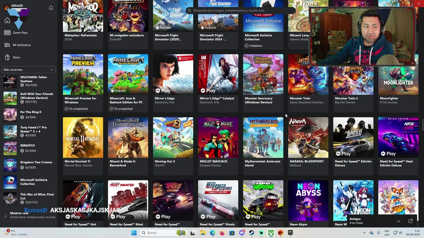Click the game library vertical scrollbar
The height and width of the screenshot is (238, 424).
coord(423,124)
